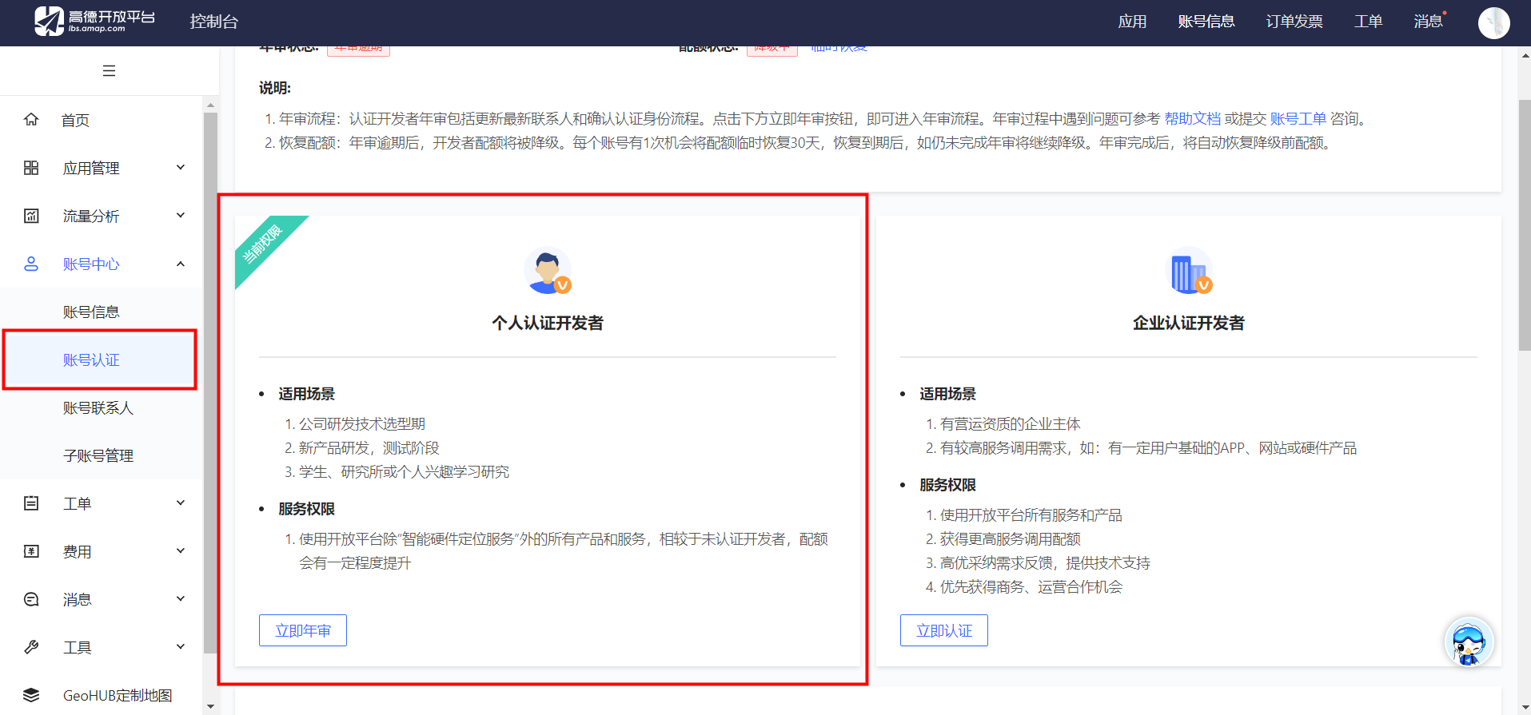The height and width of the screenshot is (715, 1531).
Task: Click the 工具 wrench icon
Action: 31,646
